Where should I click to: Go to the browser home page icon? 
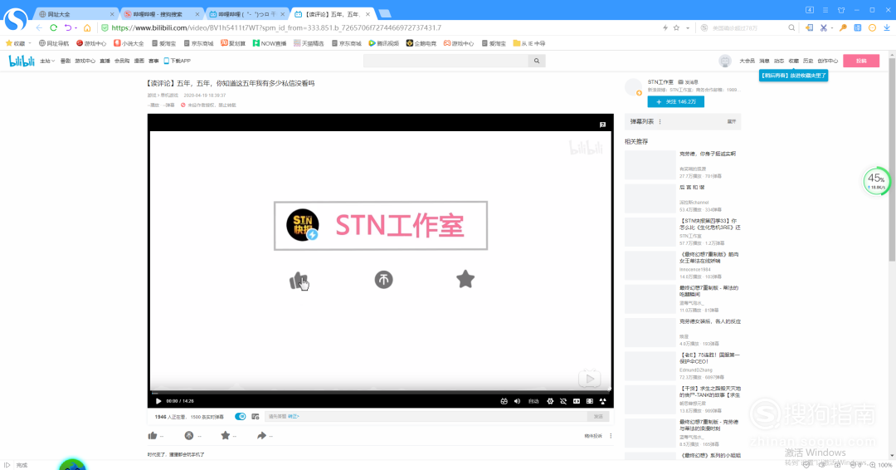pyautogui.click(x=87, y=27)
